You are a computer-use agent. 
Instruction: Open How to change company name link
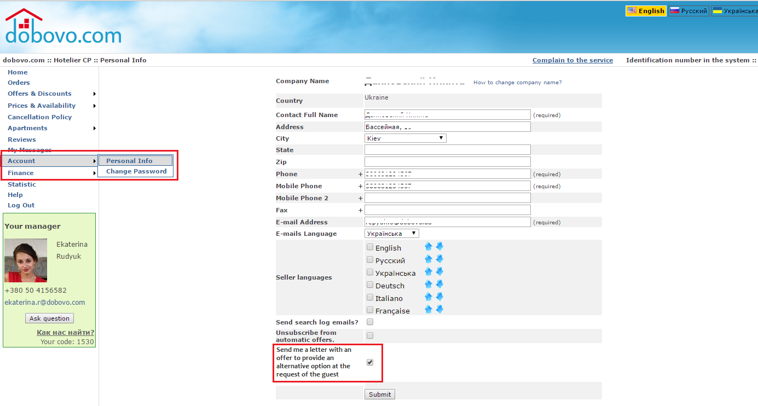point(517,83)
